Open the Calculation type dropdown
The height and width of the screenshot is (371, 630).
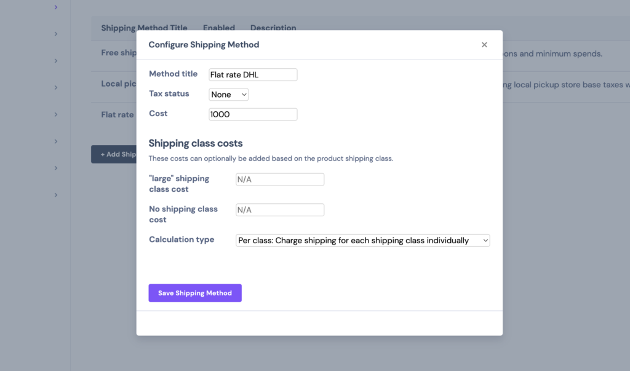[x=363, y=240]
